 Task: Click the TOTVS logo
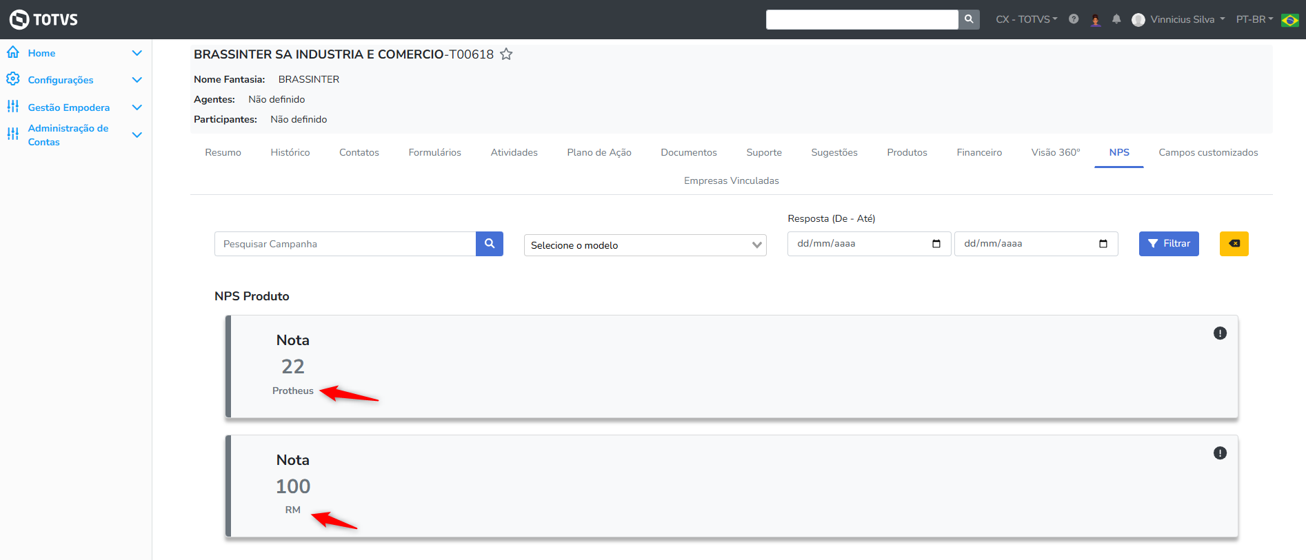point(43,19)
